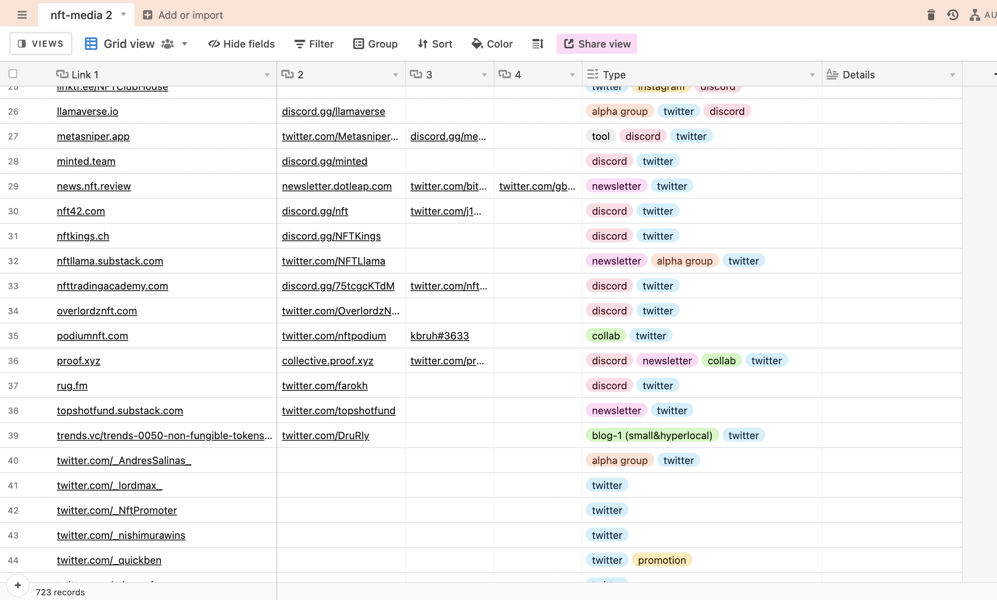Open the llamaverse.io link
The width and height of the screenshot is (997, 600).
[x=88, y=111]
